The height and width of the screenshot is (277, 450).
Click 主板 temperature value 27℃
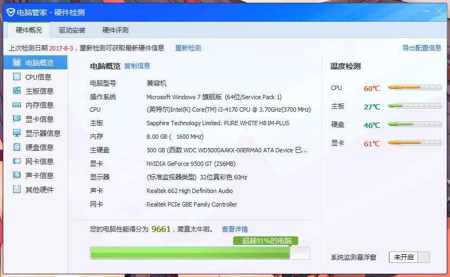coord(372,107)
